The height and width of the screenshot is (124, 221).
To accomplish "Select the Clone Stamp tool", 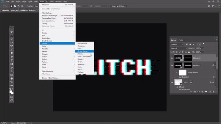I will tap(11, 53).
